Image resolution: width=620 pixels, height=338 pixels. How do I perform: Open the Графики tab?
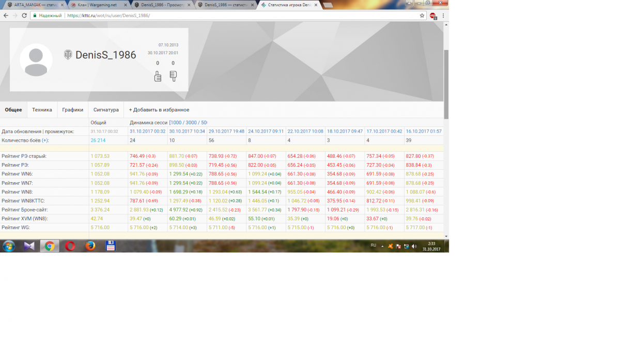(x=73, y=110)
